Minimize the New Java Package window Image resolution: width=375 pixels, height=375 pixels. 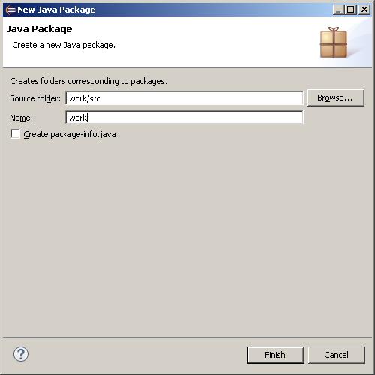point(338,10)
